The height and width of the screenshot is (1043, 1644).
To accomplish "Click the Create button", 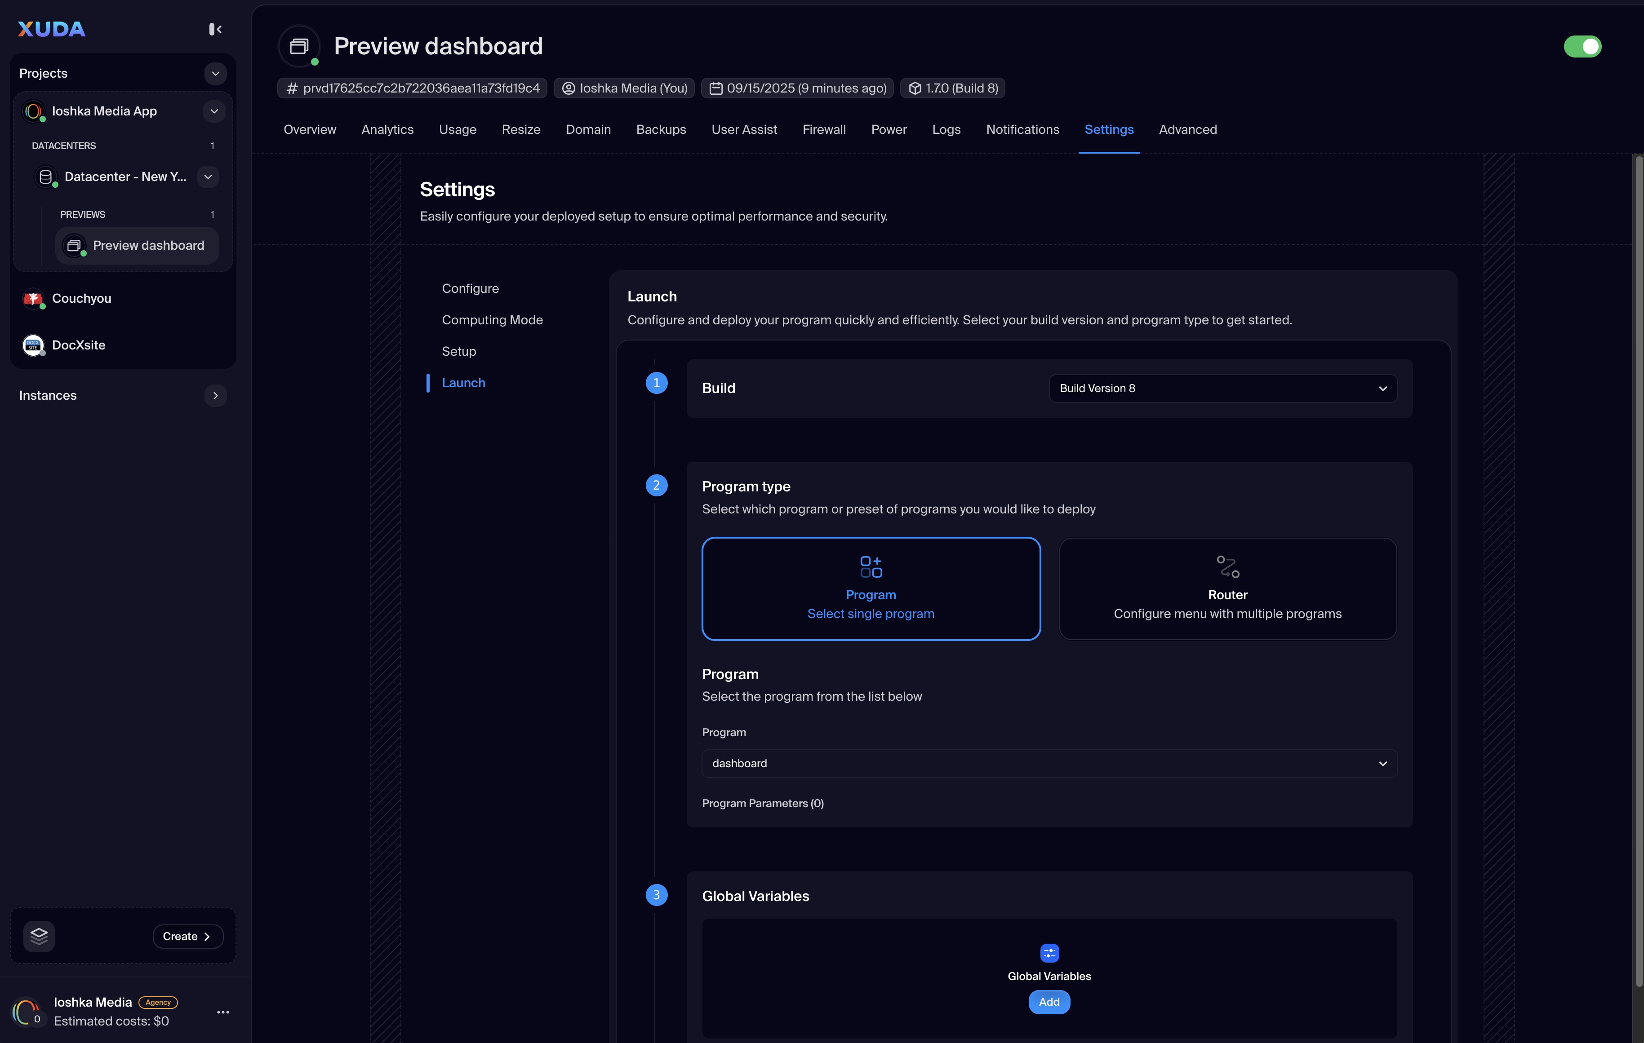I will tap(187, 936).
